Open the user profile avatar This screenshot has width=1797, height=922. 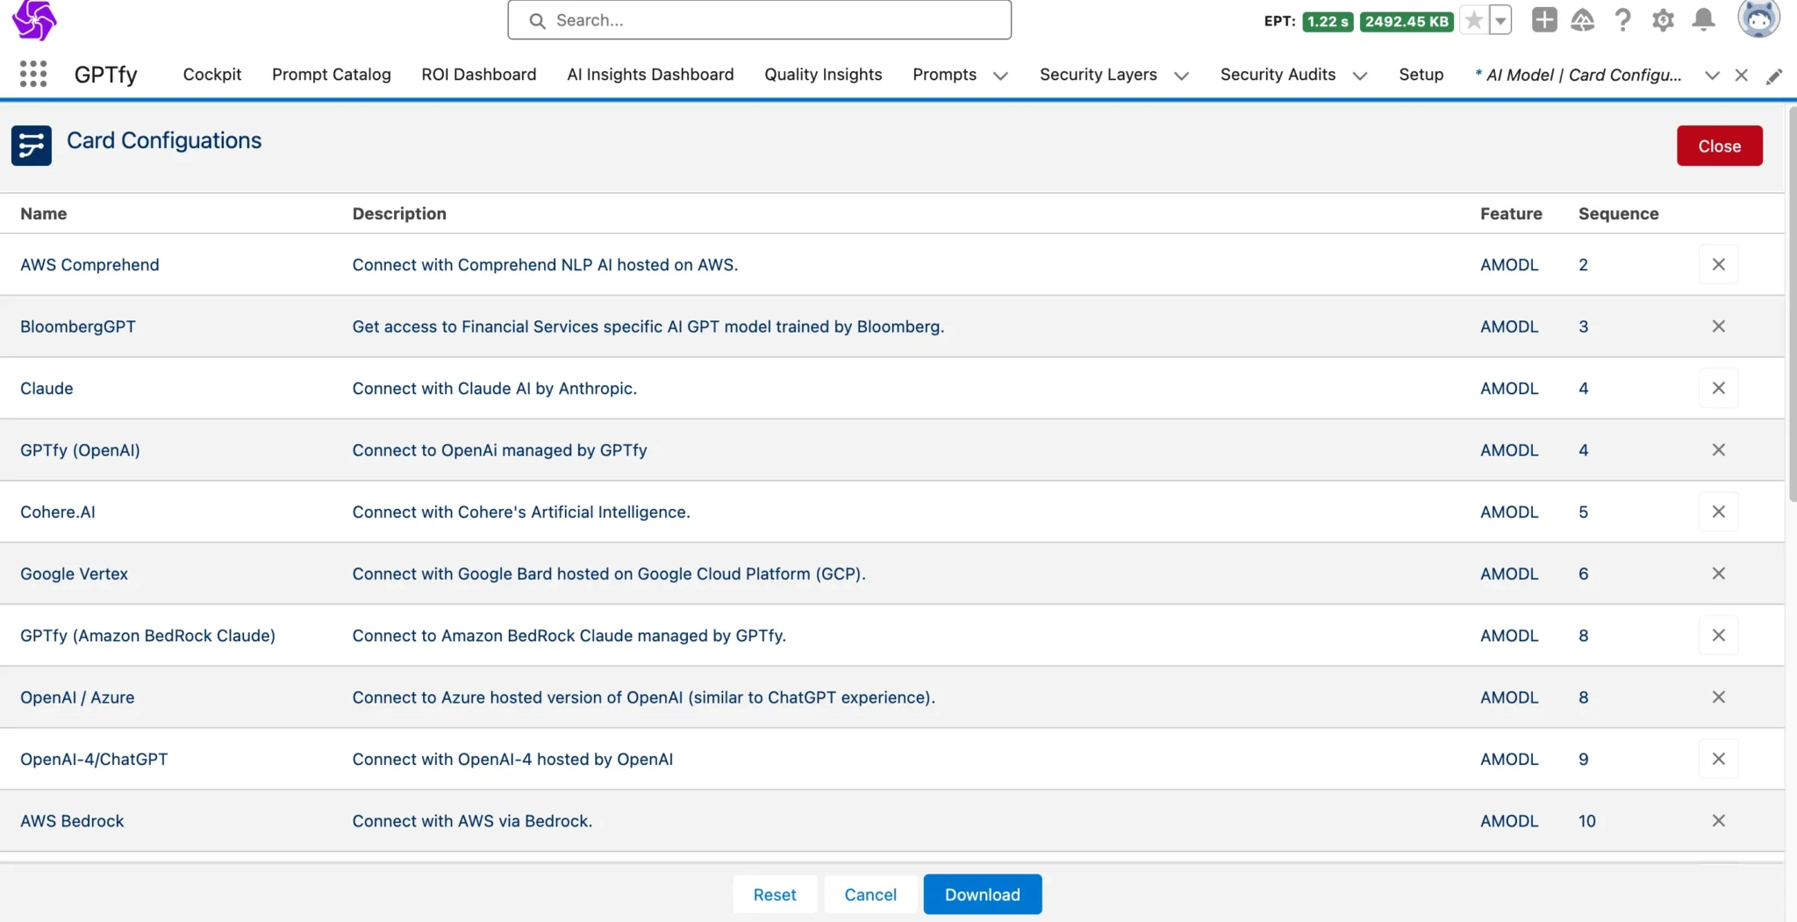(x=1758, y=18)
